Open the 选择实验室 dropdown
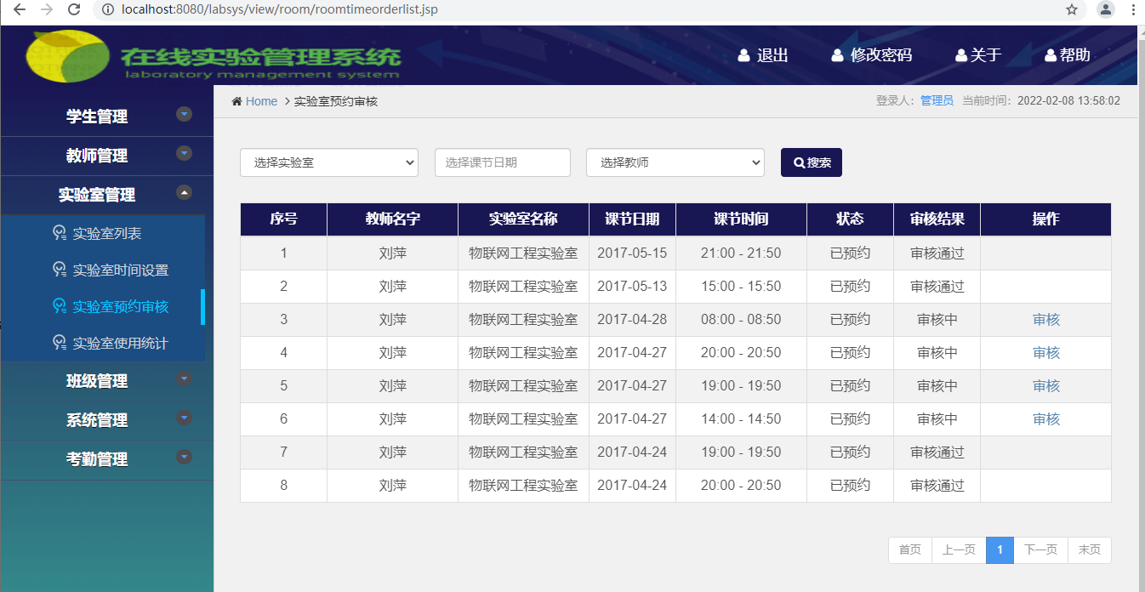1145x592 pixels. click(329, 162)
